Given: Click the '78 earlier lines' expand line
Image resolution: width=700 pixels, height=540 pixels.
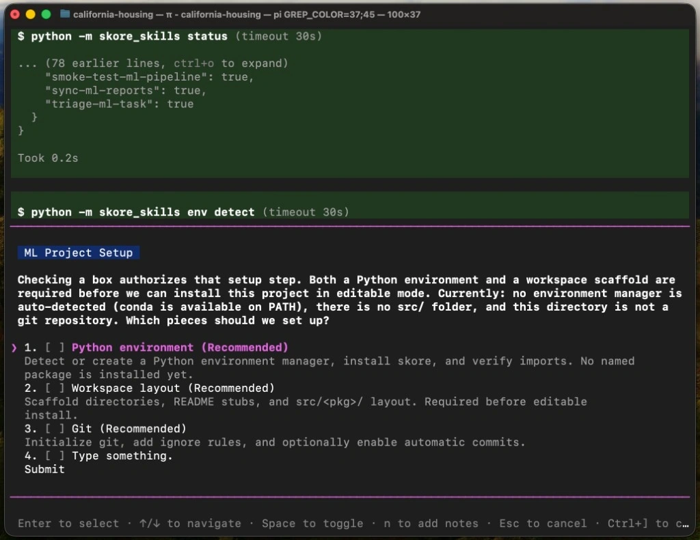Looking at the screenshot, I should coord(153,63).
